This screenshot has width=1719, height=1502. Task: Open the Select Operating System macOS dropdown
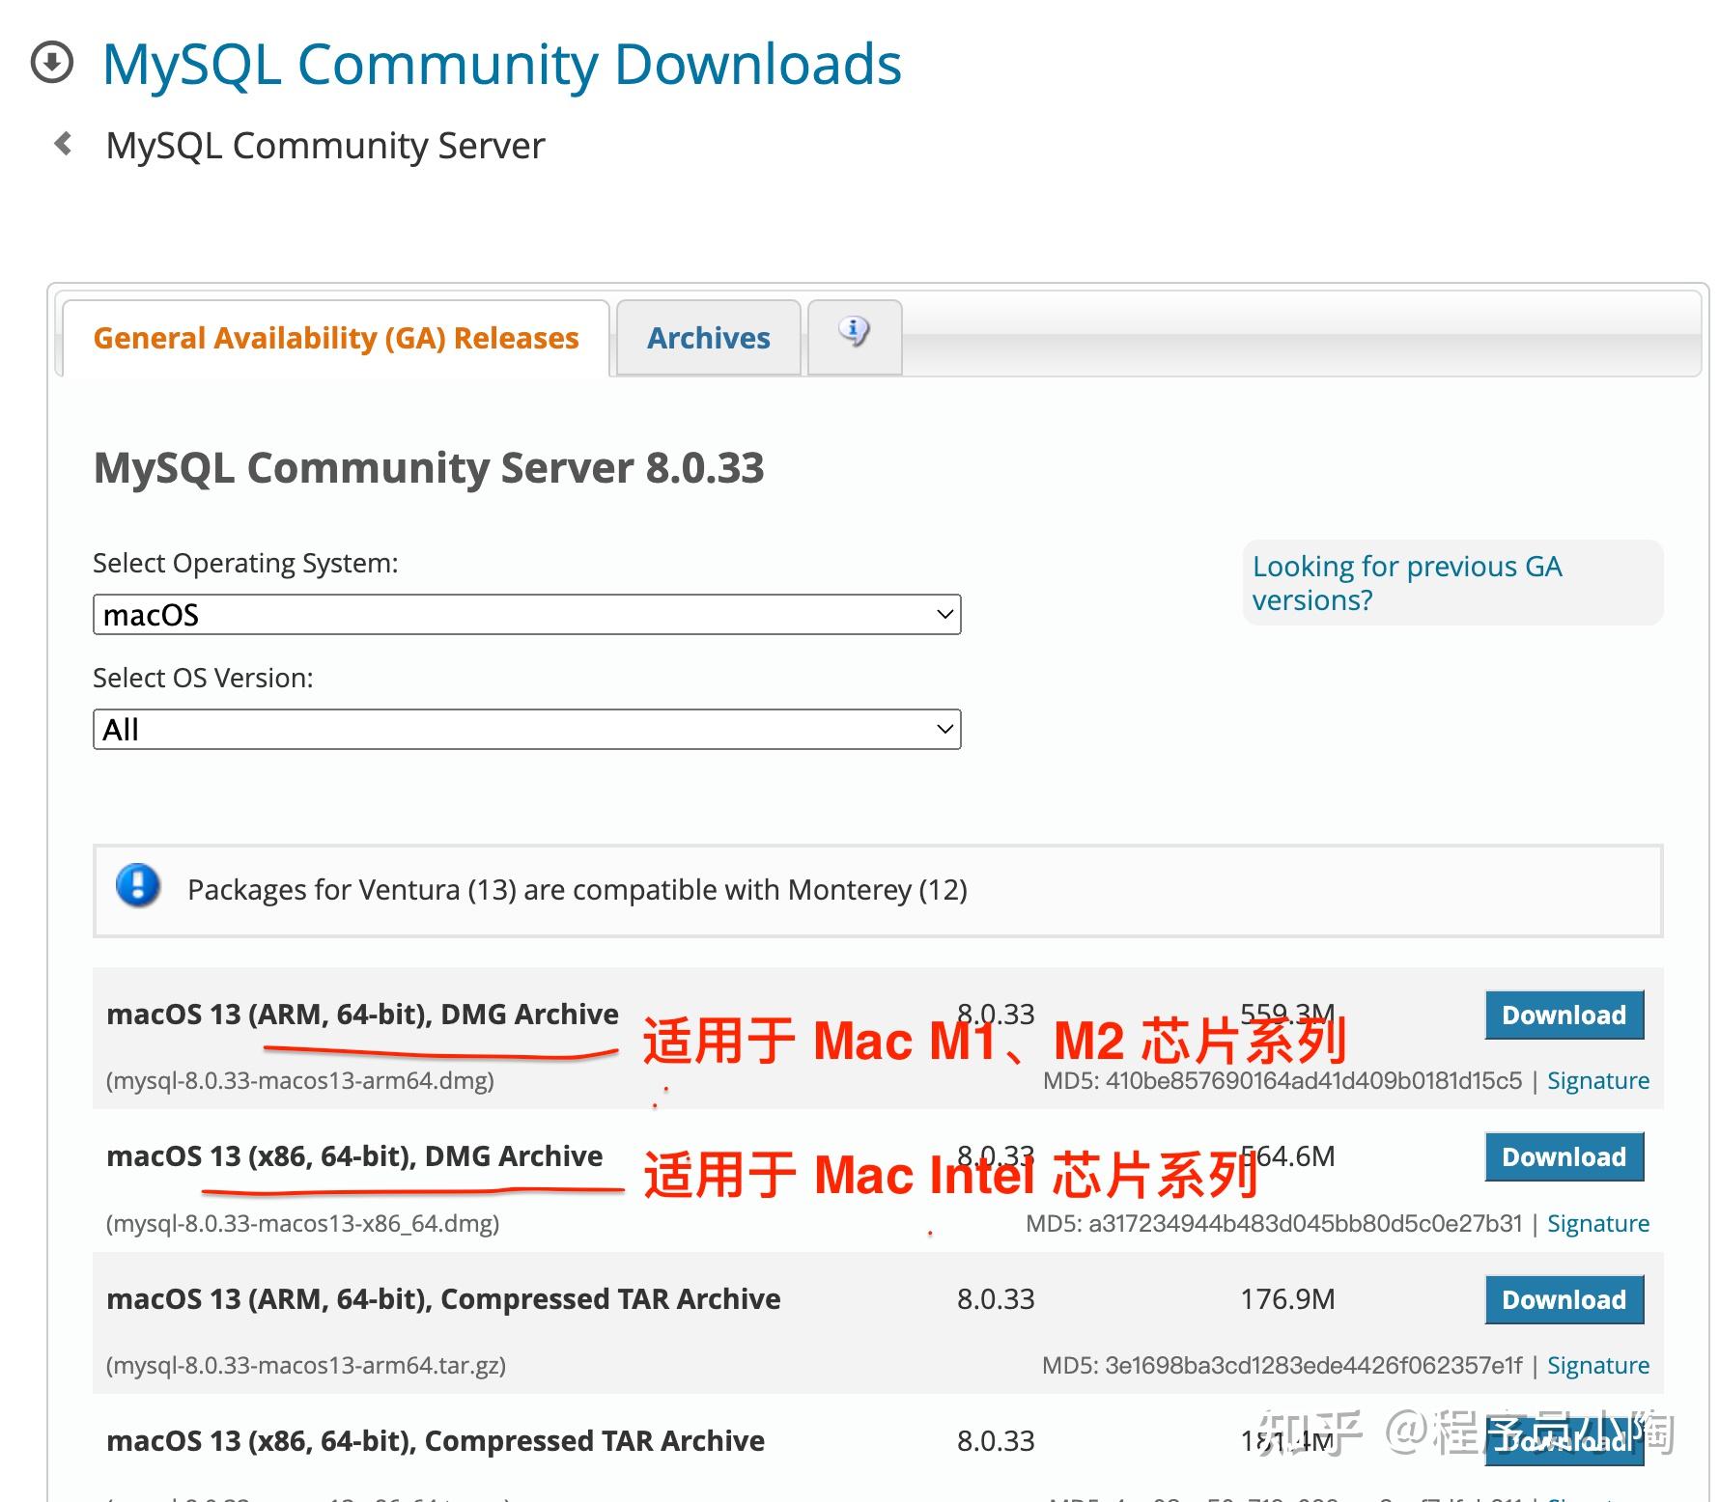click(x=526, y=614)
